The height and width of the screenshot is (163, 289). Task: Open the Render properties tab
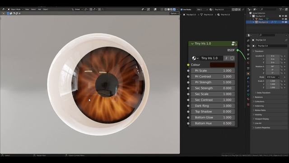[x=248, y=46]
